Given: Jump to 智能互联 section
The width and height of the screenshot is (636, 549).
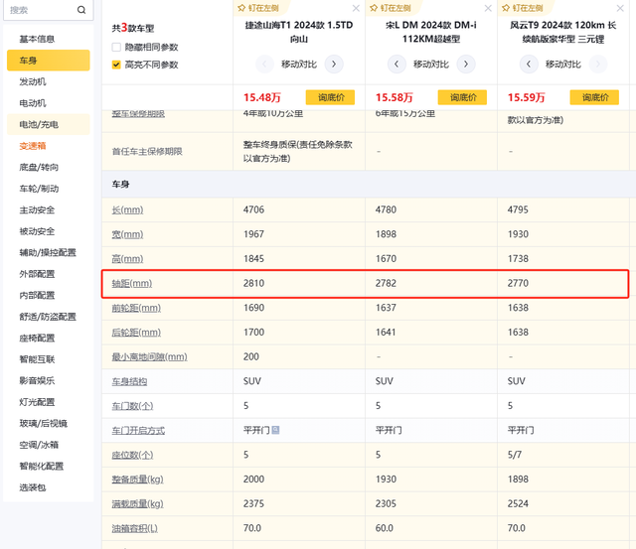Looking at the screenshot, I should pyautogui.click(x=37, y=359).
